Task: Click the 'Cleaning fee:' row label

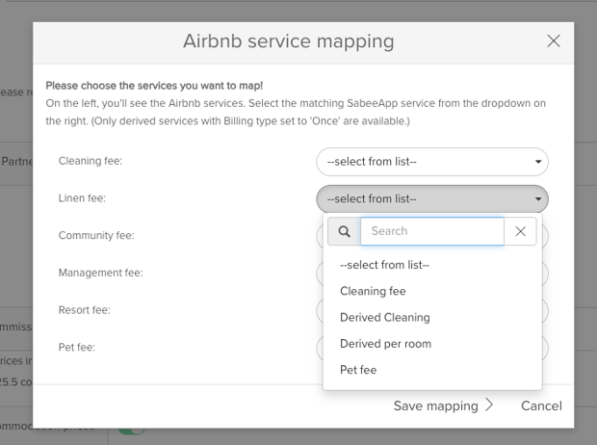Action: [x=91, y=161]
